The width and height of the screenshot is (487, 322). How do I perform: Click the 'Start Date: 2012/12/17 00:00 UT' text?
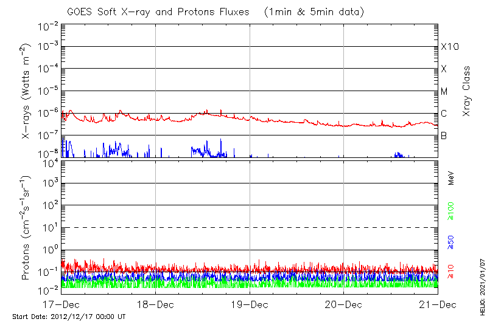click(x=69, y=317)
